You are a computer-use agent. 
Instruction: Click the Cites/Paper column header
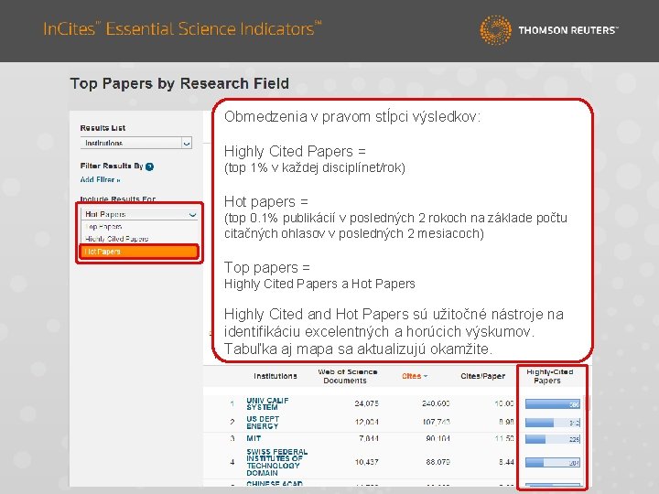(483, 376)
